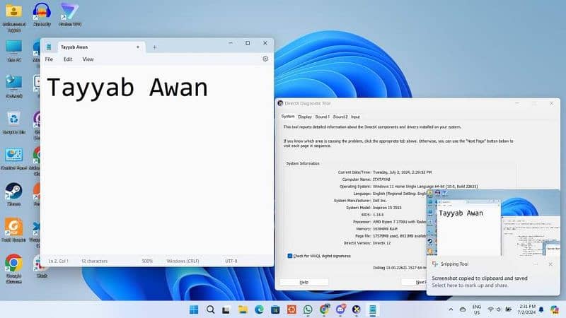The image size is (566, 318).
Task: Open Microsoft Store from the taskbar
Action: (x=275, y=310)
